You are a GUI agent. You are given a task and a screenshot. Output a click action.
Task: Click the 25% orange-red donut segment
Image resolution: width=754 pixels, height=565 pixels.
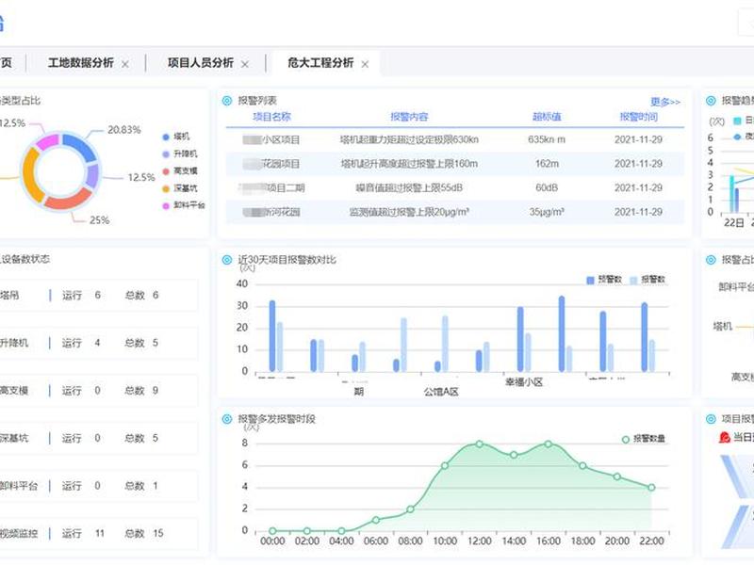coord(68,199)
